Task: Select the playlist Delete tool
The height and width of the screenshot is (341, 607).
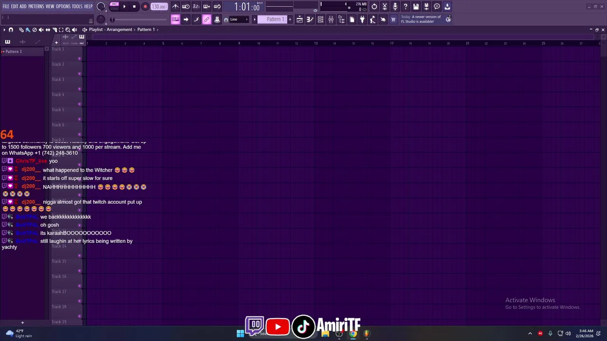Action: coord(35,30)
